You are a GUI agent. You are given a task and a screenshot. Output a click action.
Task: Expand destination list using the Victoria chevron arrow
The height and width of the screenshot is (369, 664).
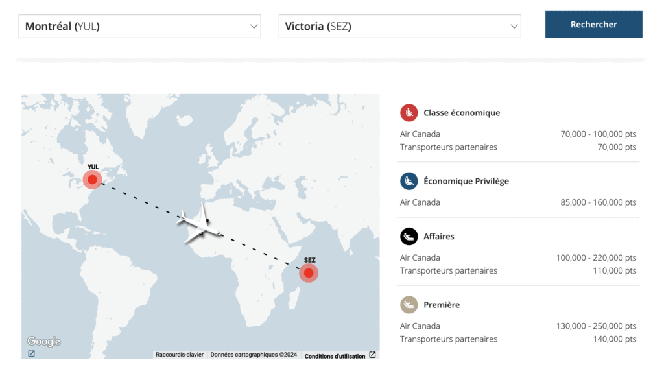(x=514, y=27)
